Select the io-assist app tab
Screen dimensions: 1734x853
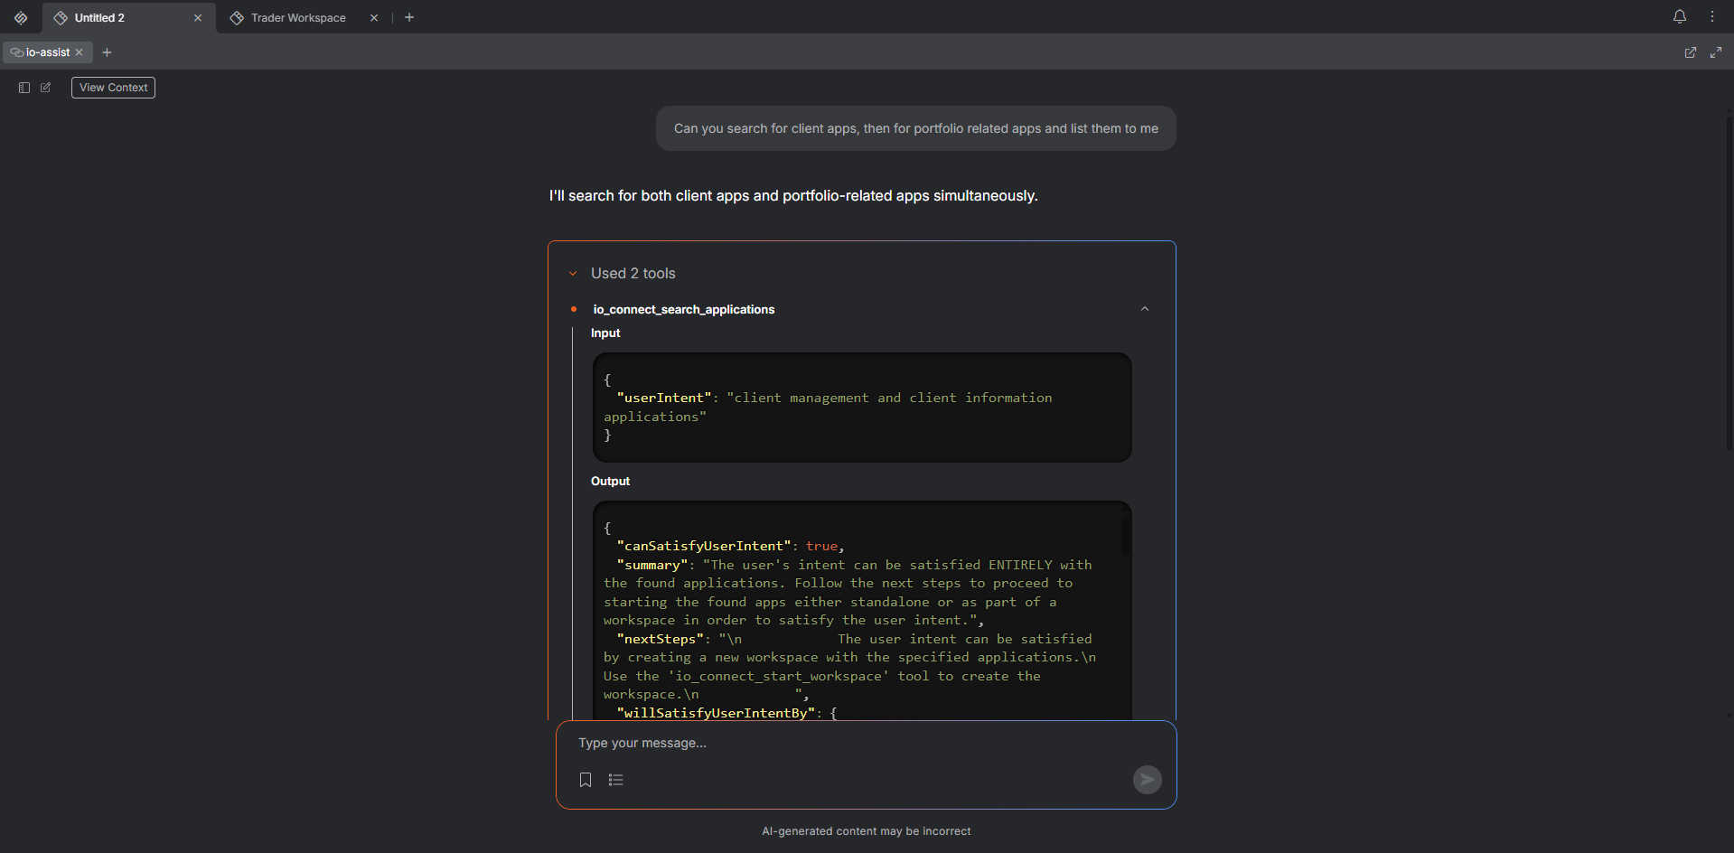pos(47,52)
